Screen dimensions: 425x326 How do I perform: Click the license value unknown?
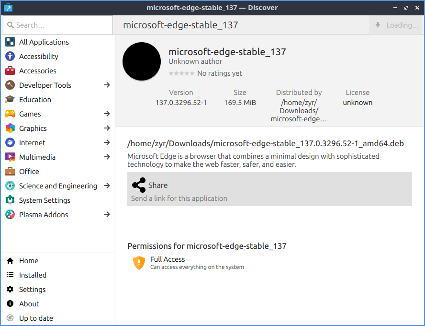[x=358, y=103]
